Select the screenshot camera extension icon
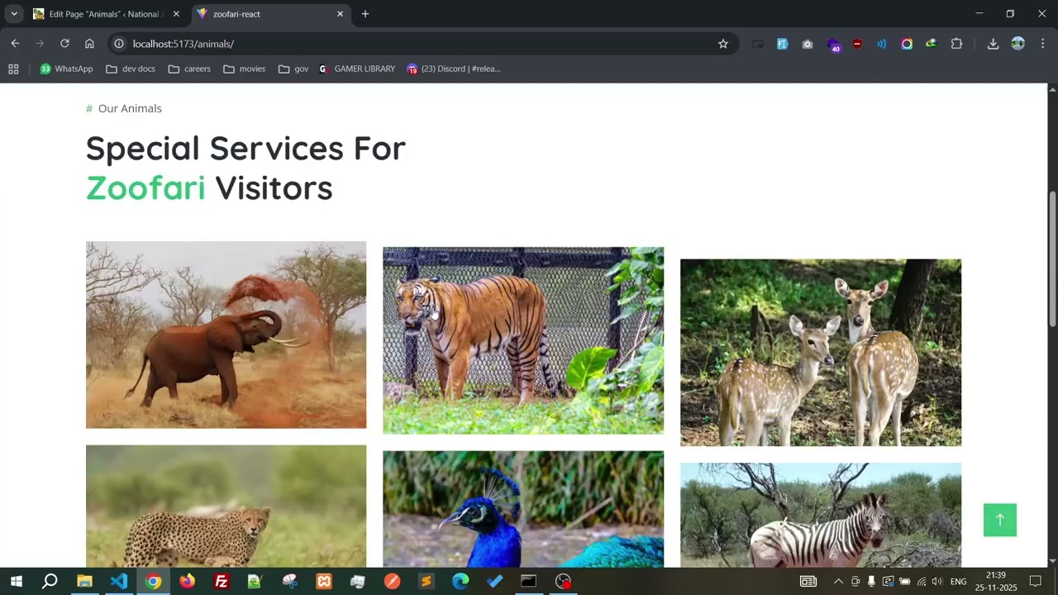The image size is (1058, 595). 808,44
